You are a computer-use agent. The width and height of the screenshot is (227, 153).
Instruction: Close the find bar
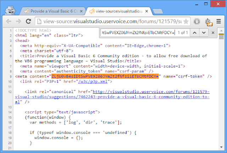pos(213,33)
